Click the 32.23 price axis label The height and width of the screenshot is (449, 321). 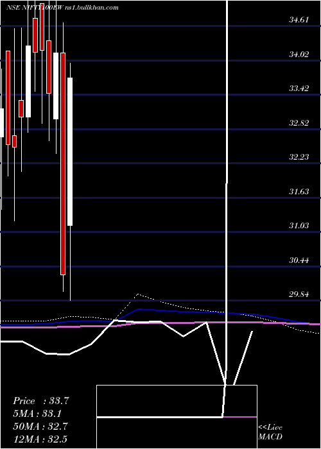click(x=299, y=157)
